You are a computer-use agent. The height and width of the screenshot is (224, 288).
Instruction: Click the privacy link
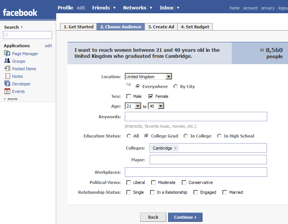click(x=268, y=8)
